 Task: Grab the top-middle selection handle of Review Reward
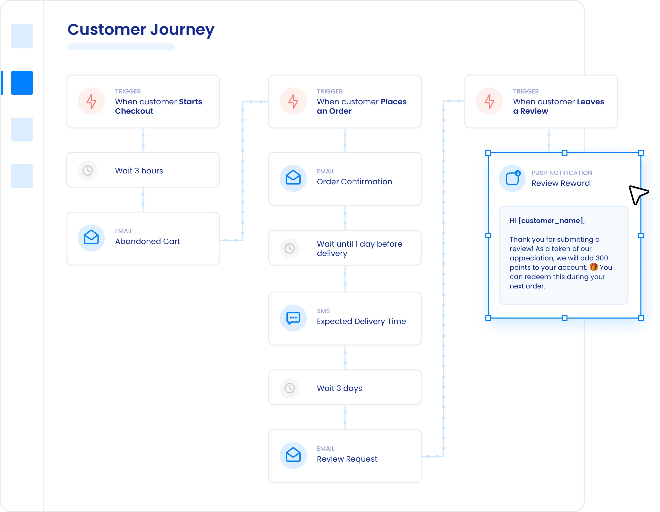[x=565, y=153]
